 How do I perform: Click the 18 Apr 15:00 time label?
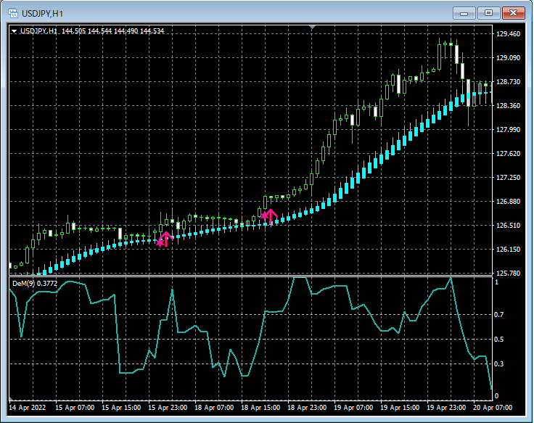point(260,407)
